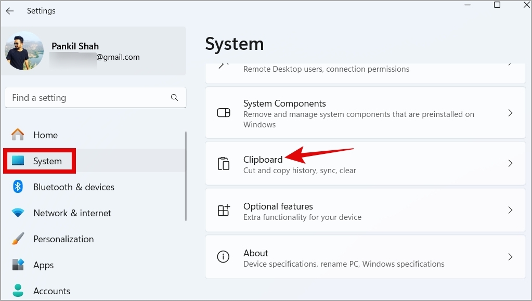This screenshot has width=532, height=301.
Task: Open Network & internet section
Action: pyautogui.click(x=93, y=213)
